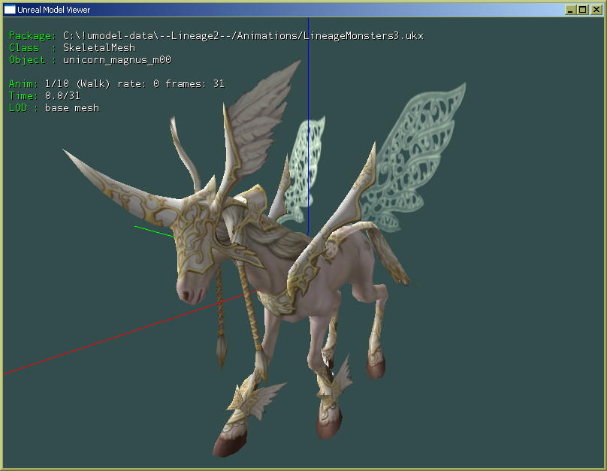607x471 pixels.
Task: Click the Unreal Model Viewer window icon
Action: point(10,10)
